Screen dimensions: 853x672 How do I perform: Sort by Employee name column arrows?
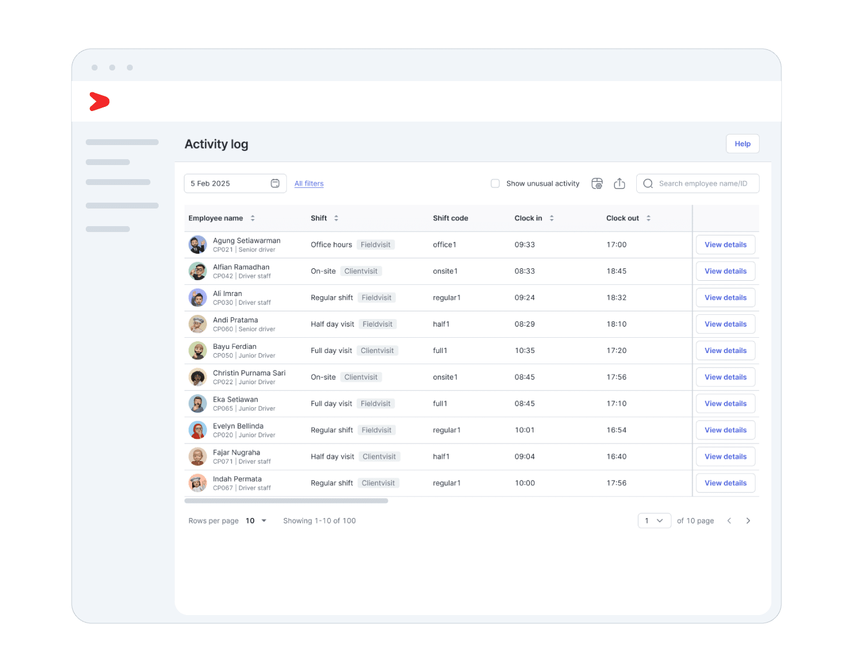coord(253,218)
